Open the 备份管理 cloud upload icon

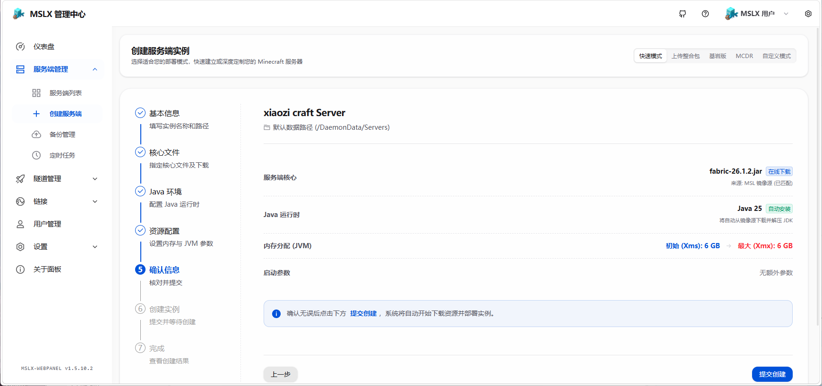[36, 134]
